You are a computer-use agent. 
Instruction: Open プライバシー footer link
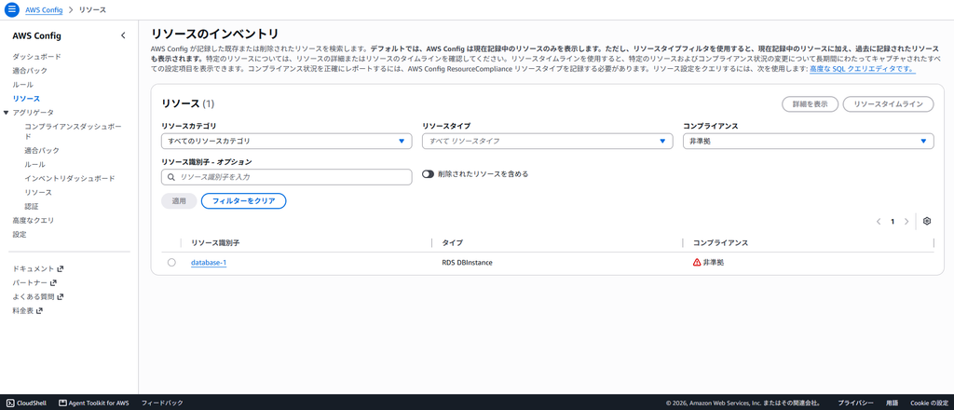(x=855, y=403)
